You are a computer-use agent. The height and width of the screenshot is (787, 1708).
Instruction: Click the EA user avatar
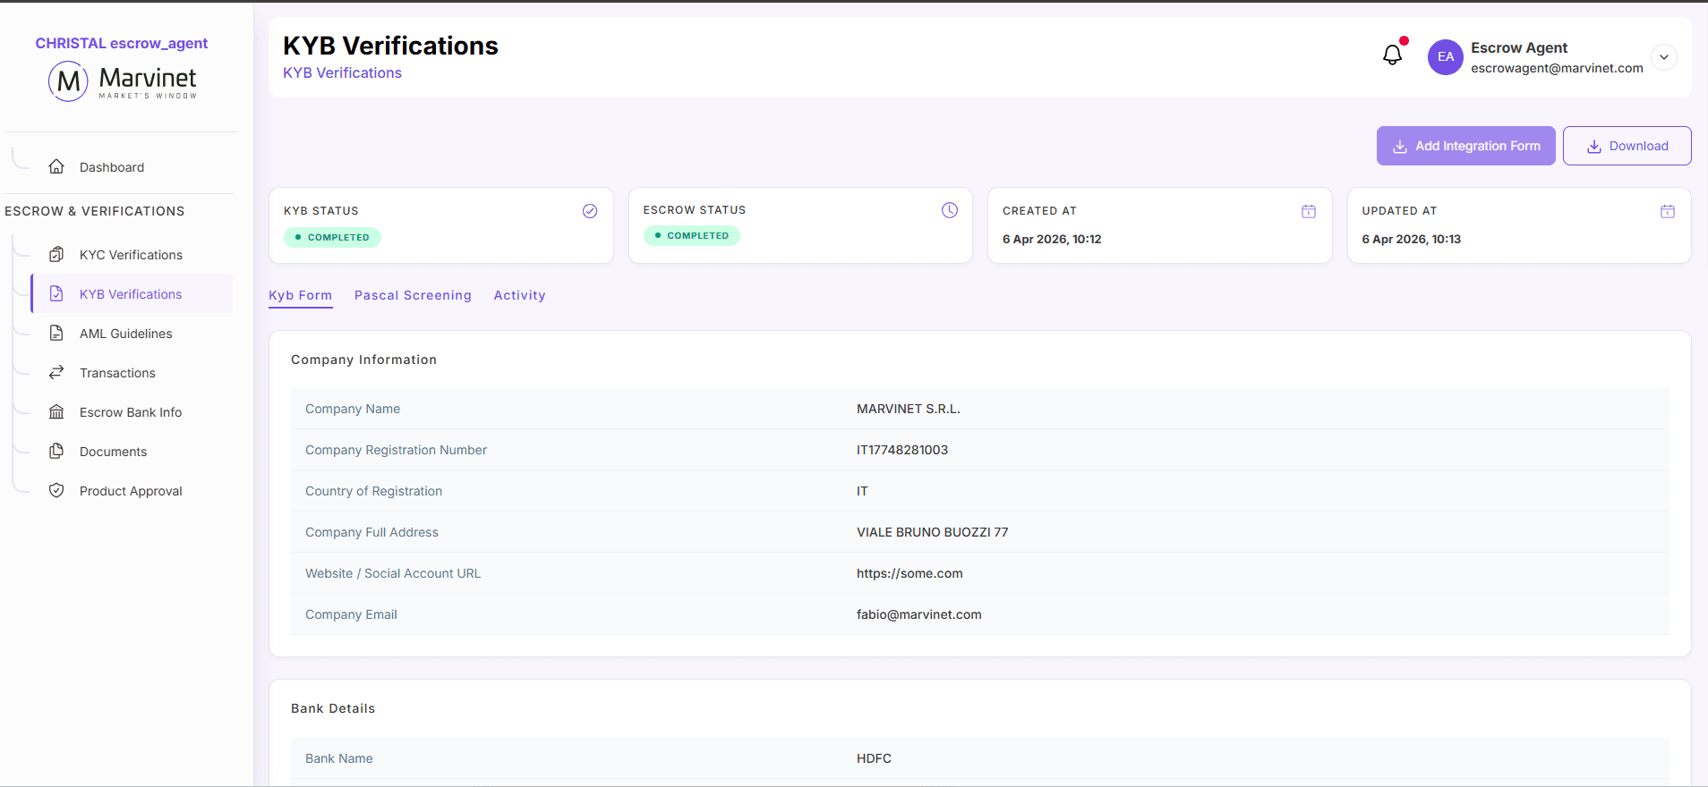click(x=1445, y=57)
